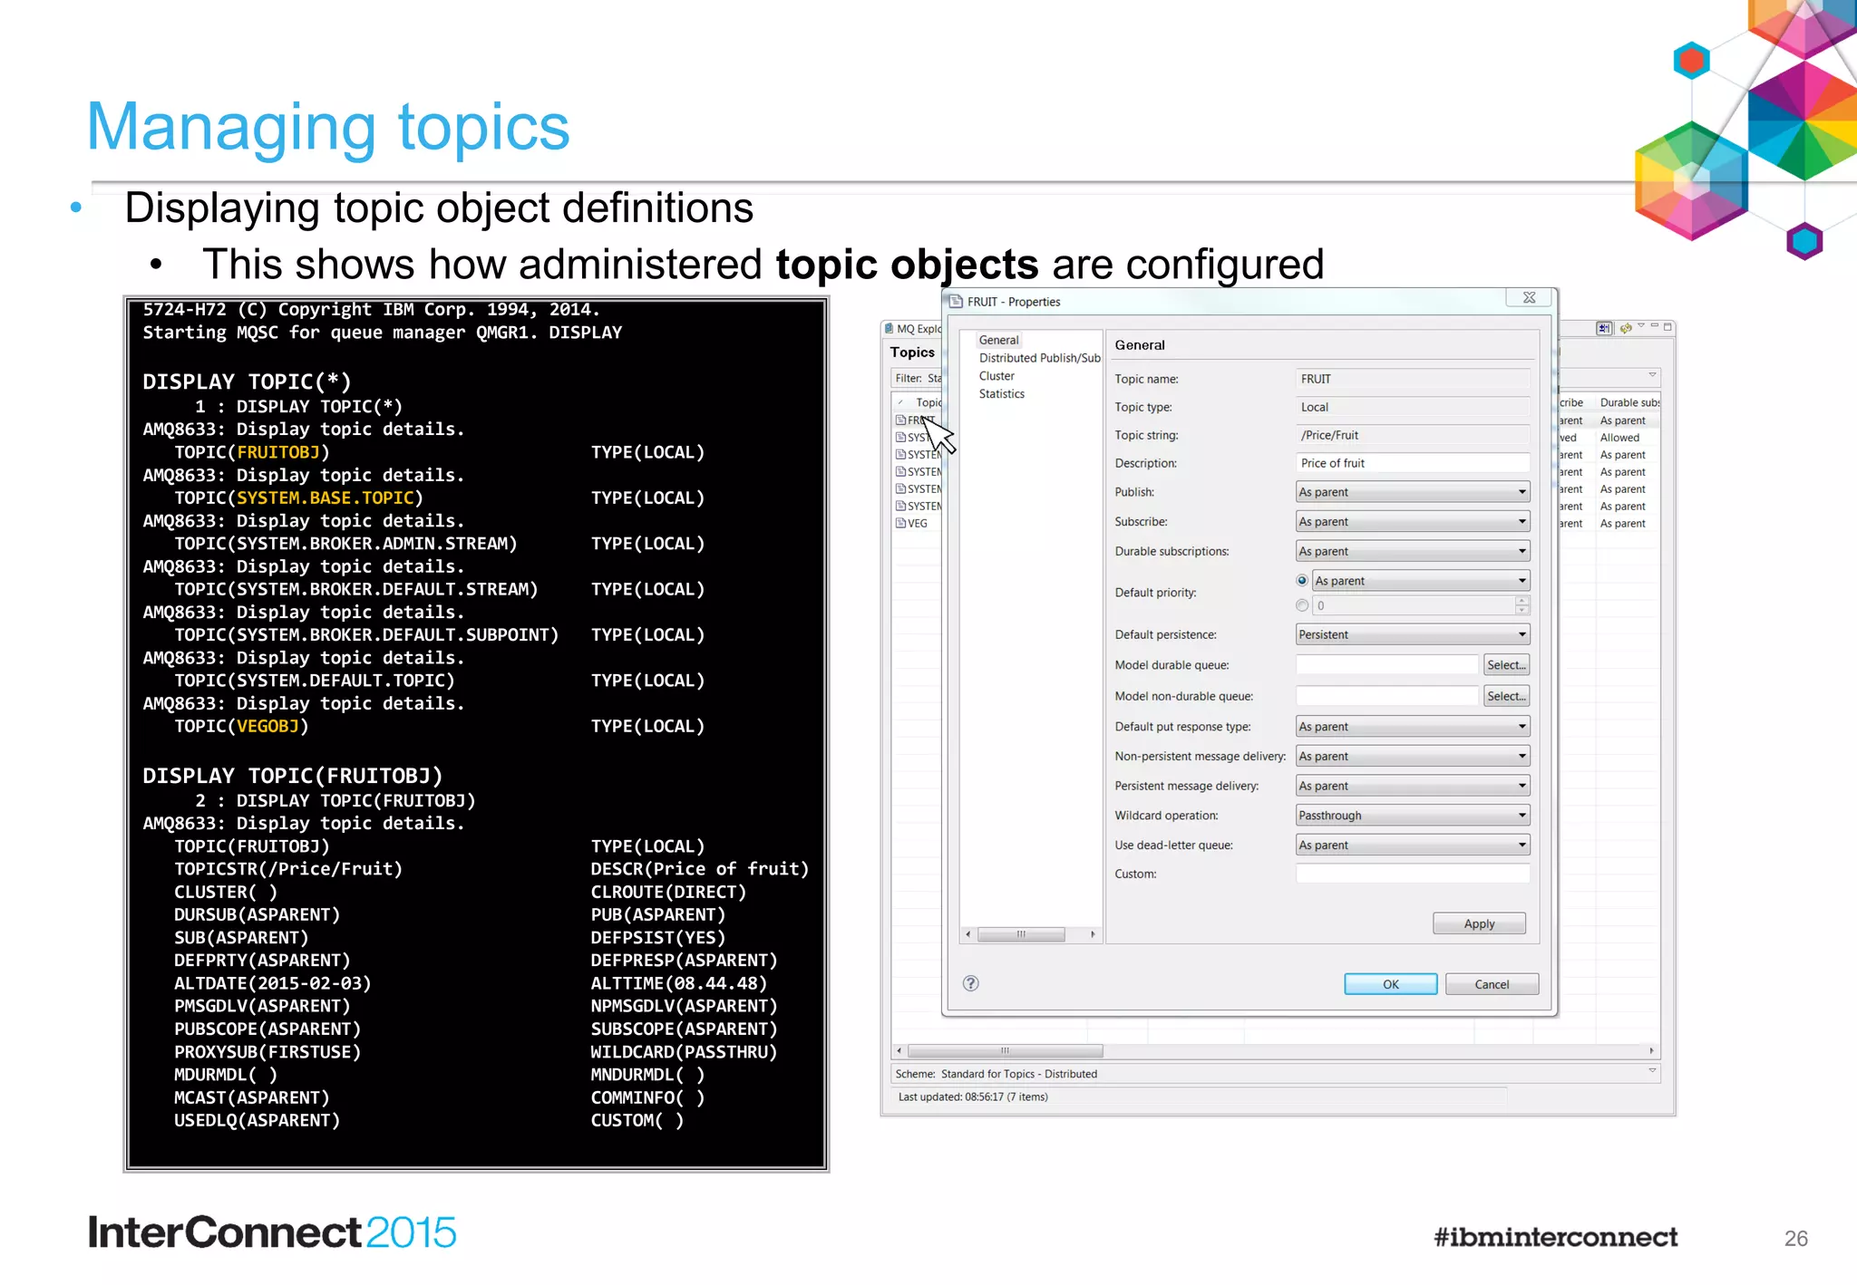This screenshot has height=1285, width=1857.
Task: Select the Distributed Publish/Sub category
Action: [x=1039, y=358]
